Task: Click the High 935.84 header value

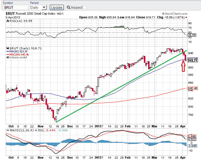Action: click(x=107, y=17)
